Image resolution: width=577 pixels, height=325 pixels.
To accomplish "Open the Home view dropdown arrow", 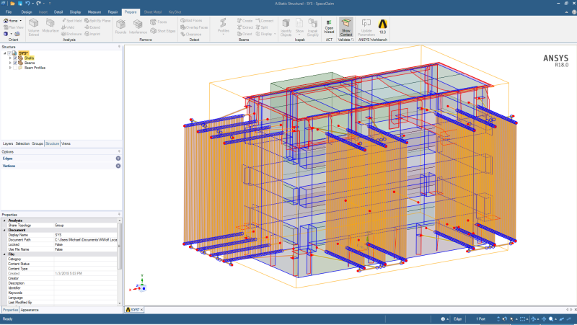I will click(21, 21).
